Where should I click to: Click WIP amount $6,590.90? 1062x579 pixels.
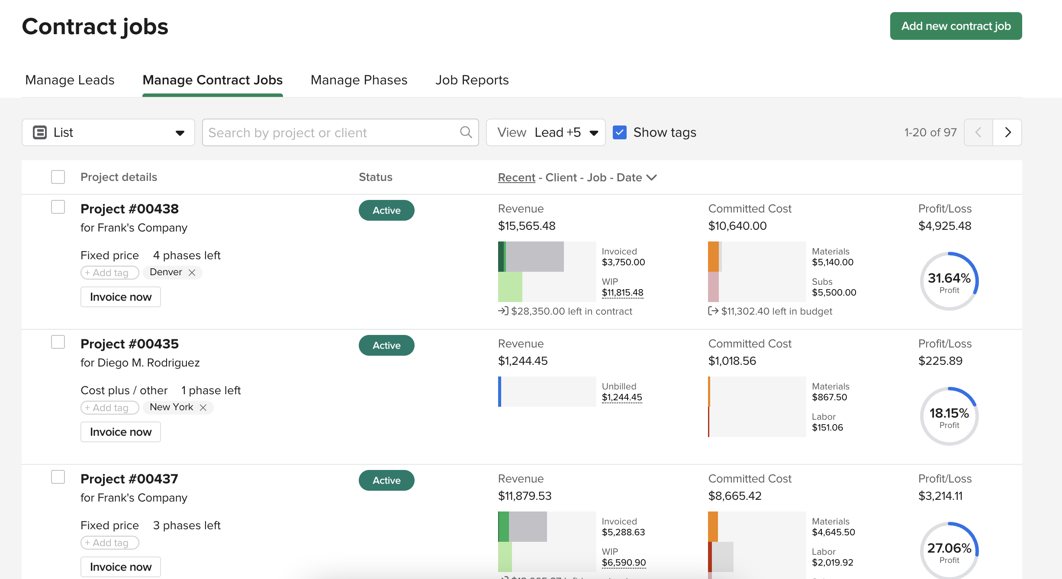coord(624,563)
